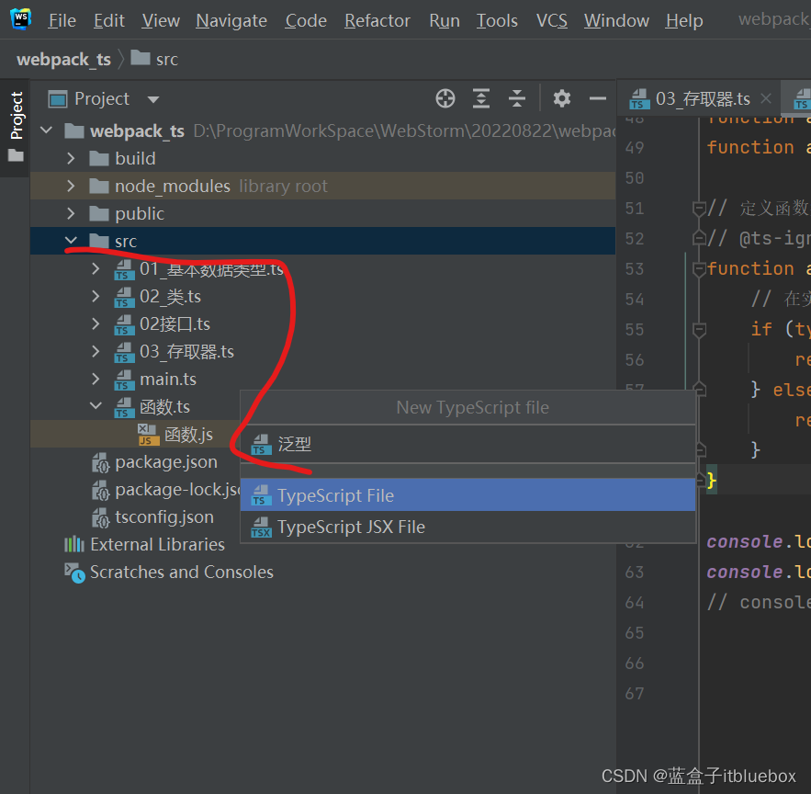
Task: Select the src folder icon
Action: point(99,241)
